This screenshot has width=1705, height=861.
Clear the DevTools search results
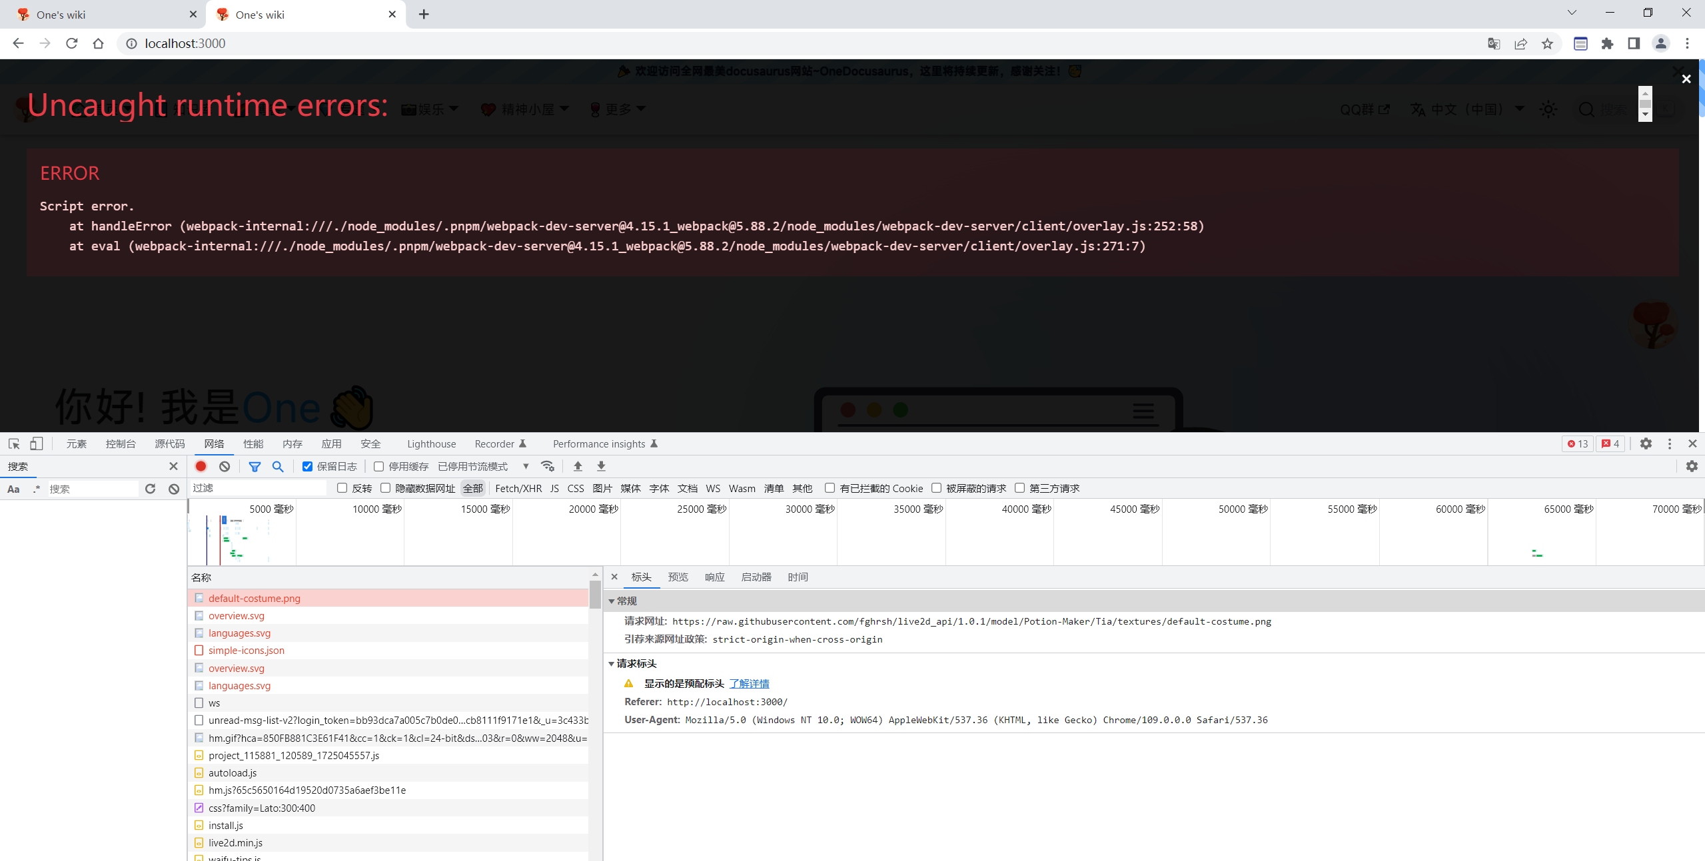point(174,489)
